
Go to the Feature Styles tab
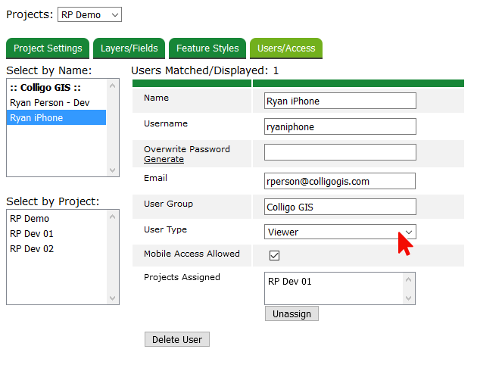(x=207, y=48)
